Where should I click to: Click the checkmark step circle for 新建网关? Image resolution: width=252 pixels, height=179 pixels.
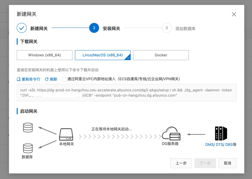tap(22, 28)
